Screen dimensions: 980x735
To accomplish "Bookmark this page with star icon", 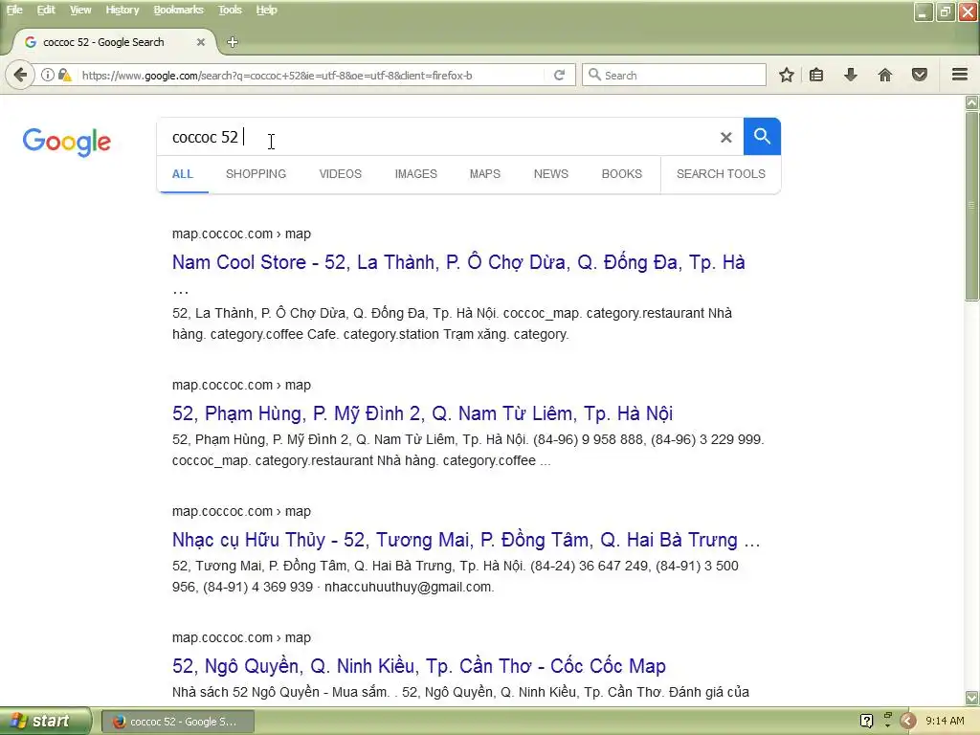I will coord(787,76).
